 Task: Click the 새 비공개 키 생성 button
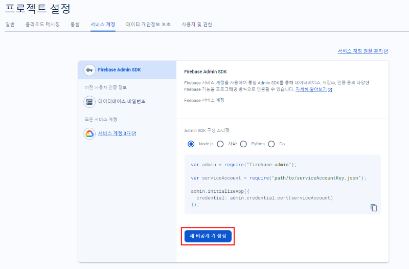pyautogui.click(x=208, y=236)
